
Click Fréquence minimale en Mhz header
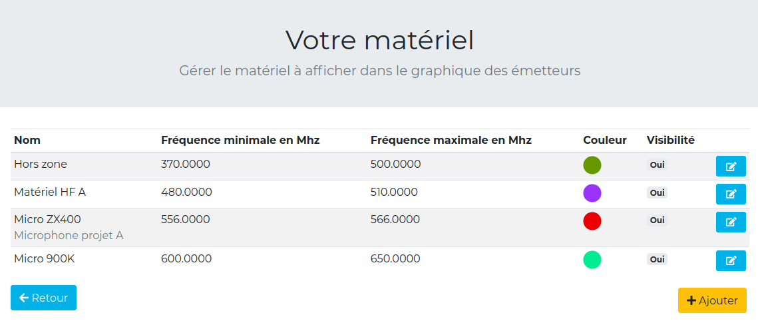(240, 140)
